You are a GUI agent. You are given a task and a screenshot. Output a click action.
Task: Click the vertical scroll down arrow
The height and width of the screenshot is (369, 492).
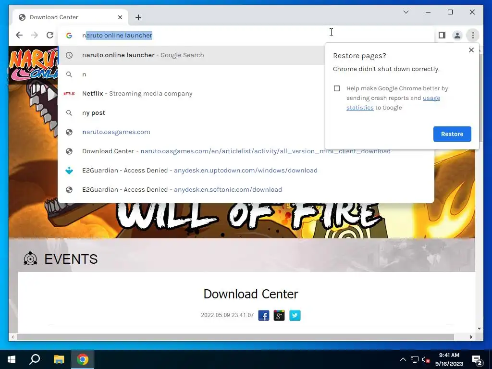pos(479,329)
